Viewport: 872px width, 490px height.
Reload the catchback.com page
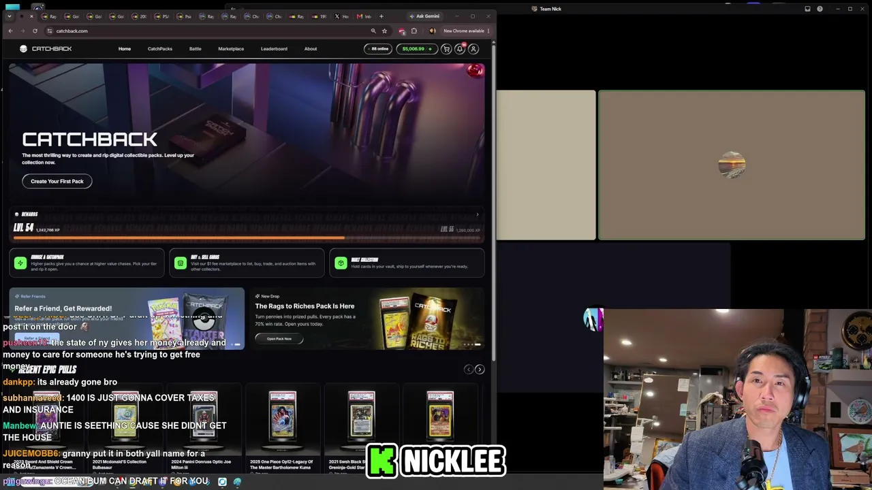[x=35, y=31]
